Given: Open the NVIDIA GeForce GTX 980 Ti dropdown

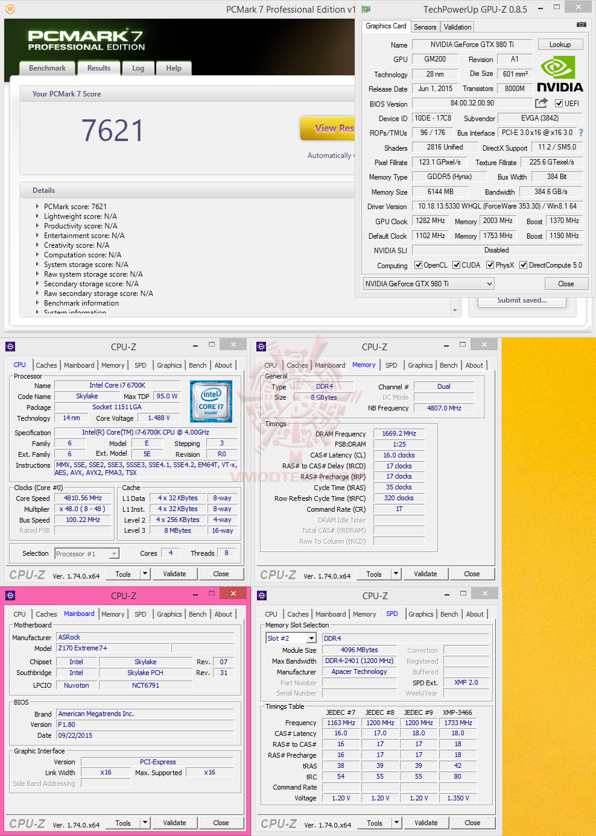Looking at the screenshot, I should 429,284.
